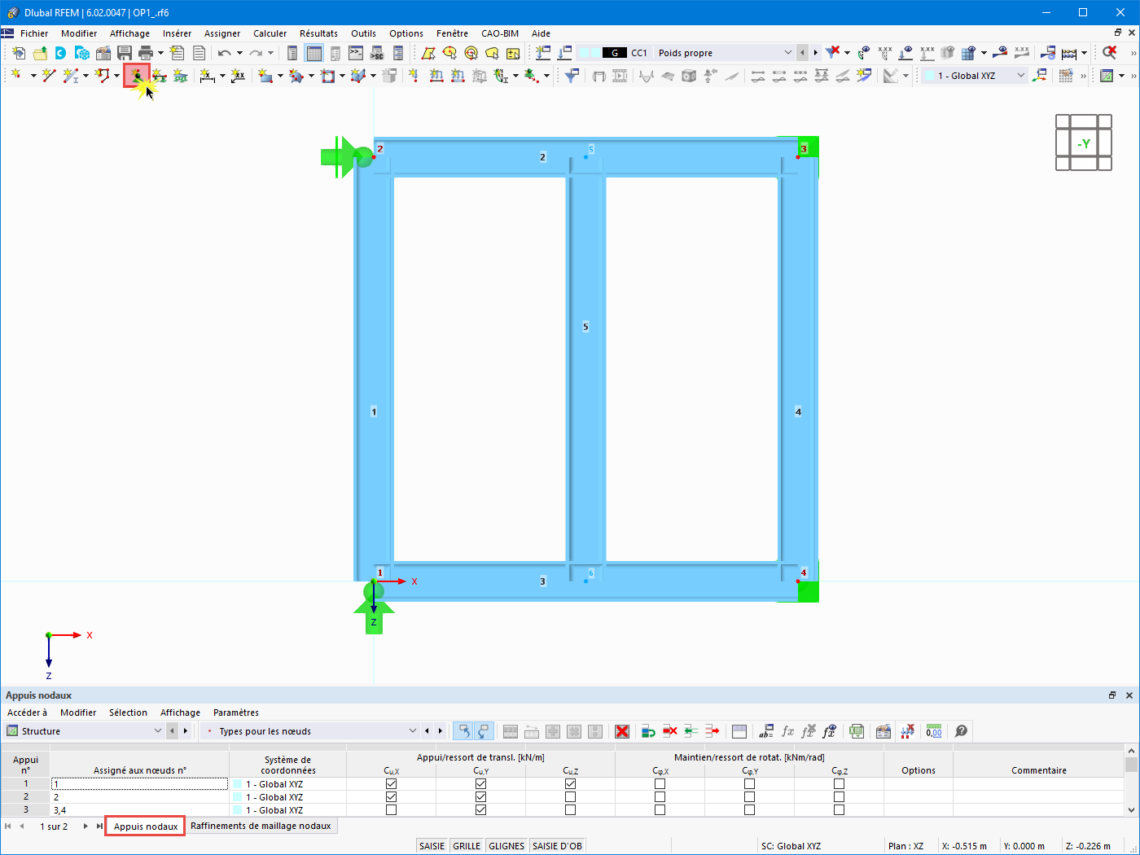Open the table help question mark icon
The image size is (1140, 855).
pos(961,731)
